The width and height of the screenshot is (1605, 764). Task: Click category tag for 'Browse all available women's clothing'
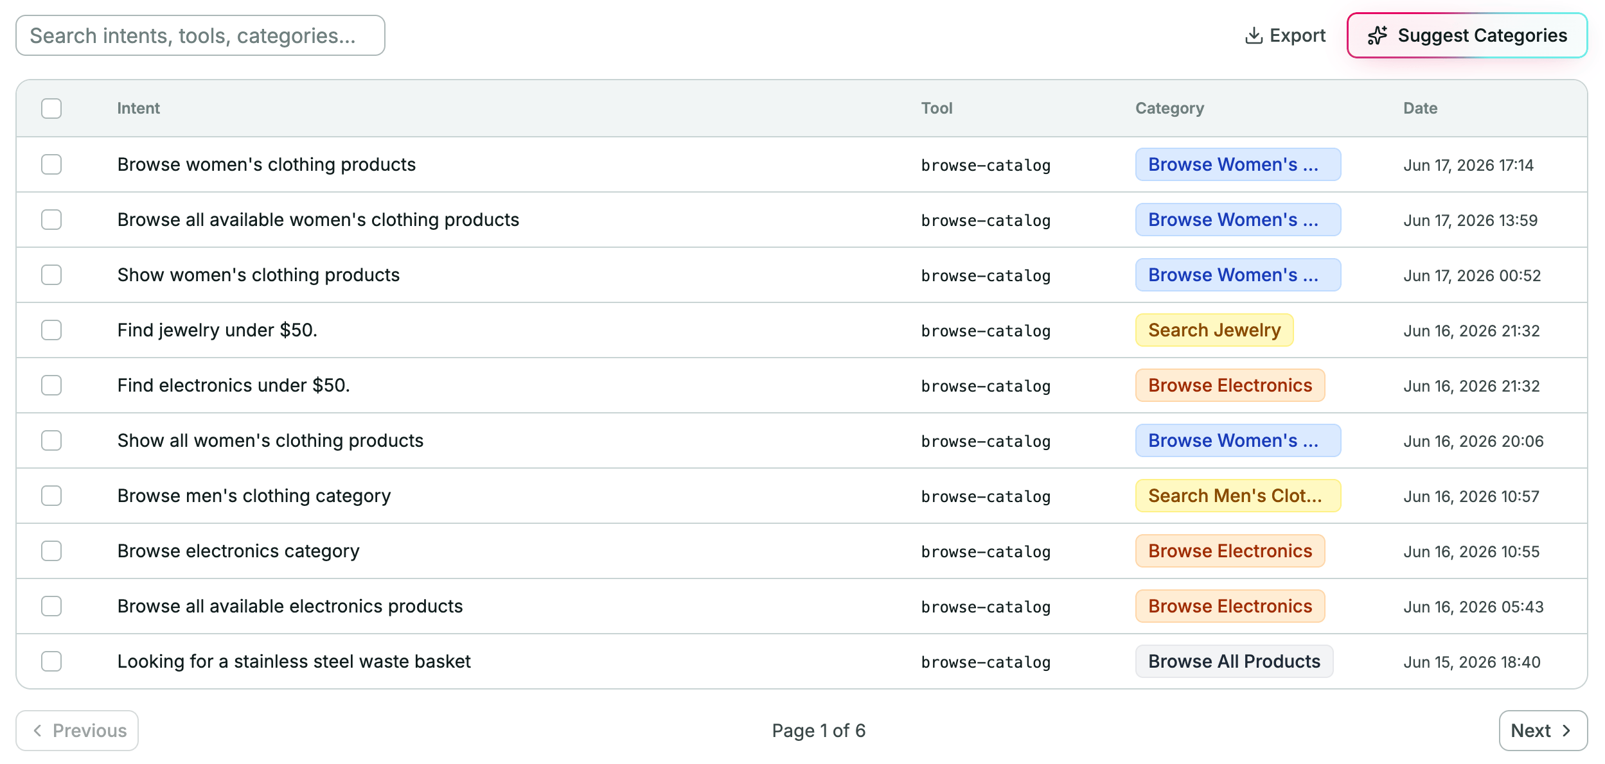[x=1238, y=220]
